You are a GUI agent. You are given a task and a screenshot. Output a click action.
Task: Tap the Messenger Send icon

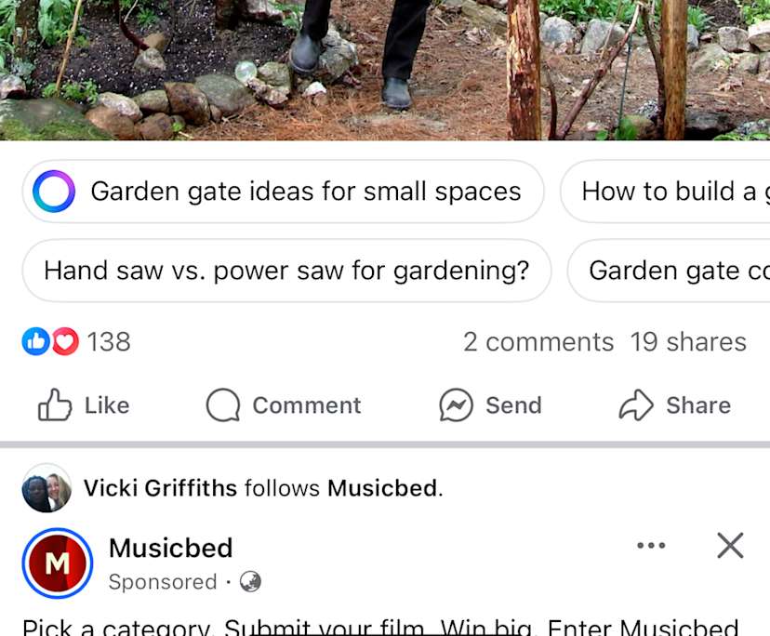point(456,405)
